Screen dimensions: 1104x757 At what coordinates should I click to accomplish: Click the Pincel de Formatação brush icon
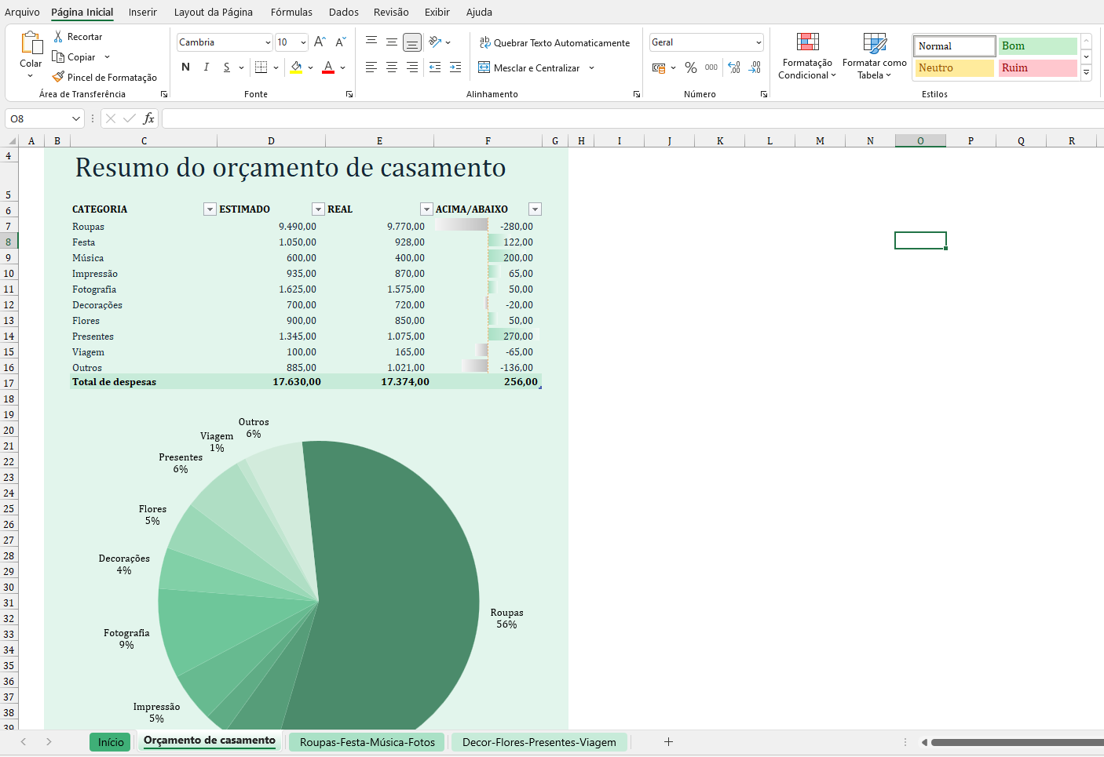pos(58,78)
